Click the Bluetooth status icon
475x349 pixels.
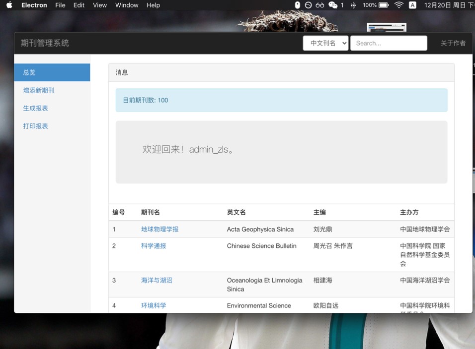tap(353, 5)
